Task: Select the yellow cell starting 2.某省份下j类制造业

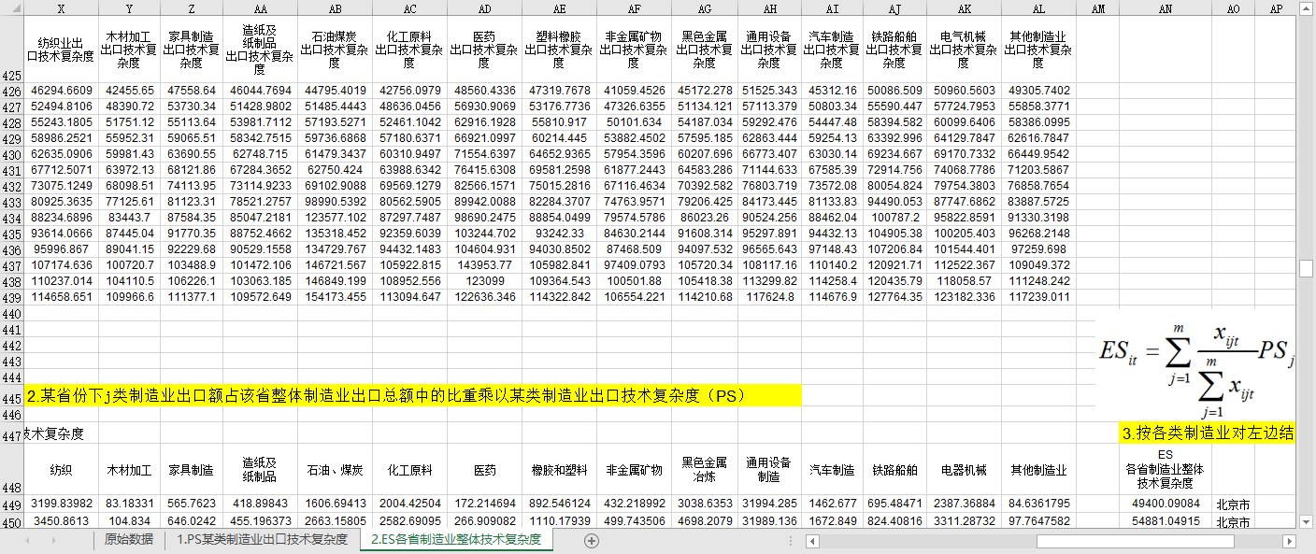Action: coord(413,396)
